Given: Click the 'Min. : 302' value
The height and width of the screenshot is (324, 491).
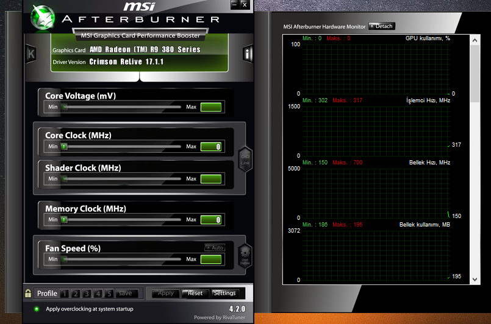Looking at the screenshot, I should pyautogui.click(x=315, y=100).
